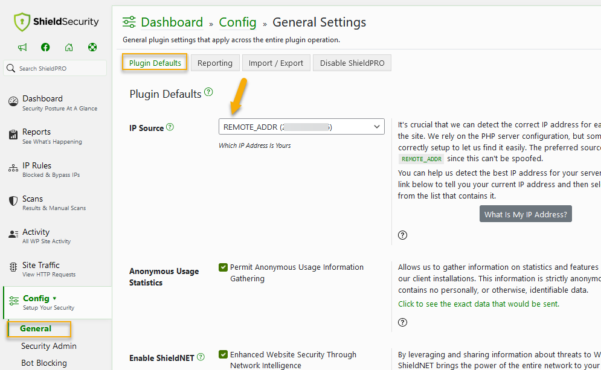Screen dimensions: 601x370
Task: Click link to see exact data sent
Action: tap(479, 304)
